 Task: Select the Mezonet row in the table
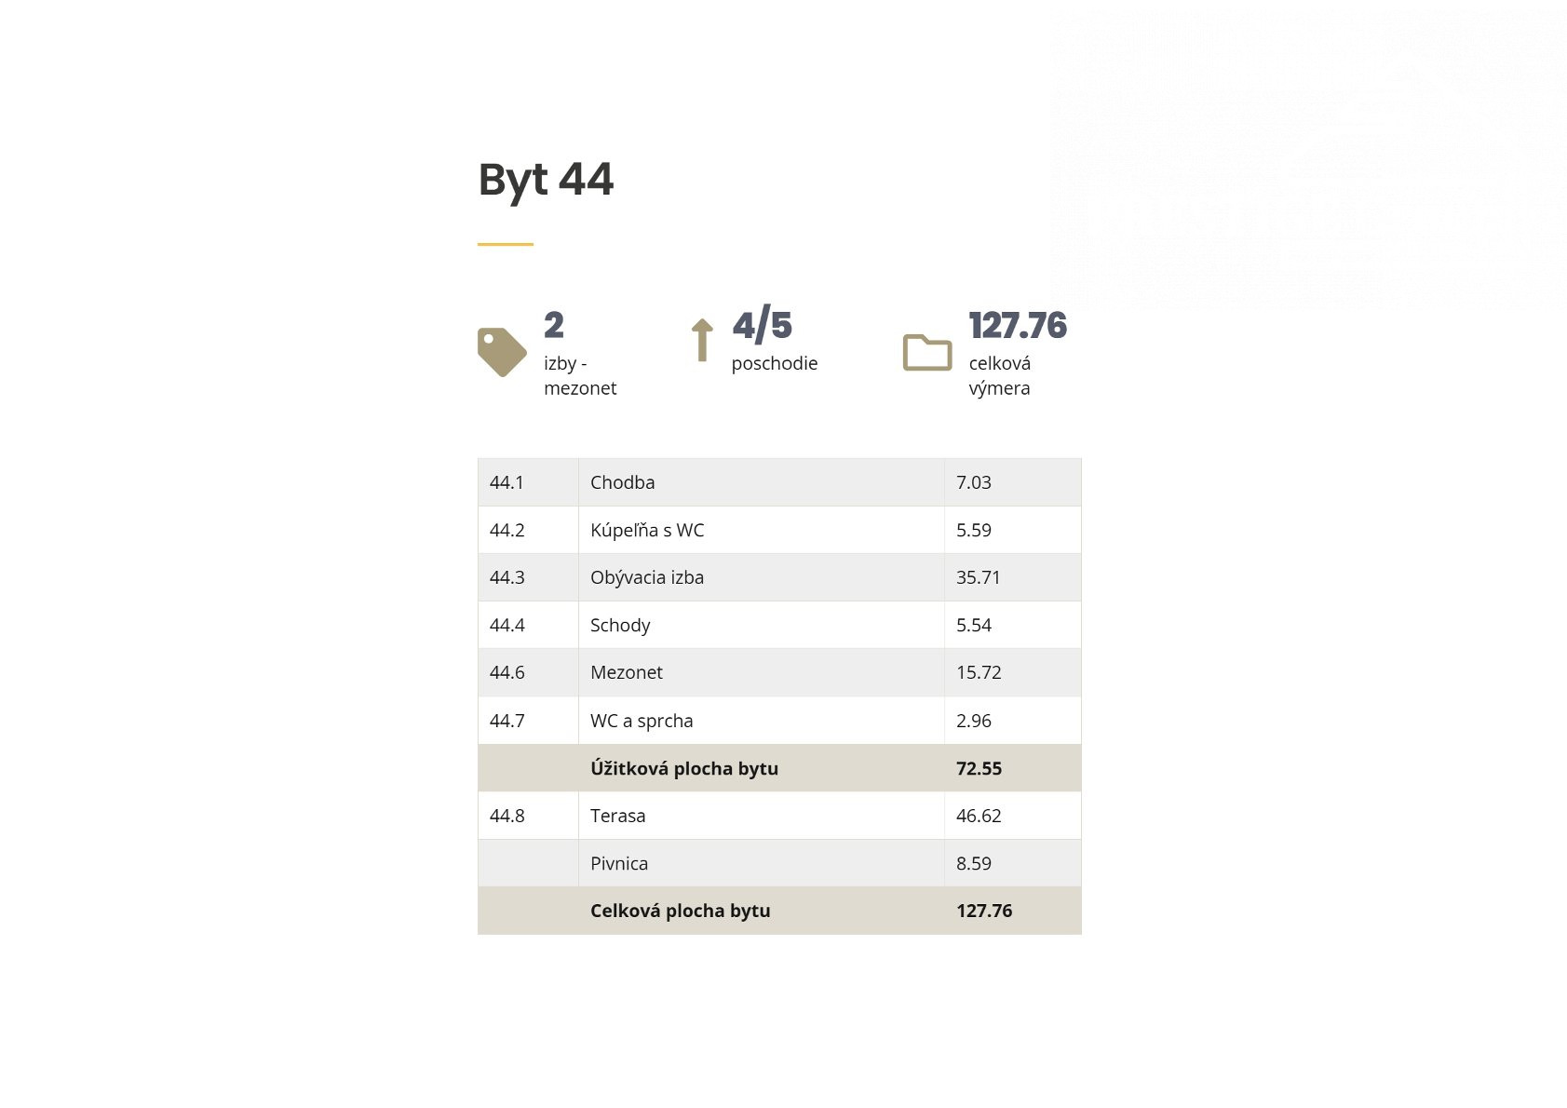779,672
